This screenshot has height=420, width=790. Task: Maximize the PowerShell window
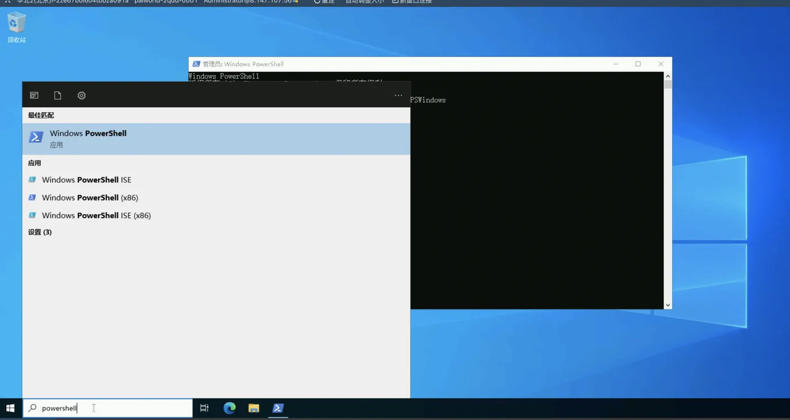click(638, 64)
